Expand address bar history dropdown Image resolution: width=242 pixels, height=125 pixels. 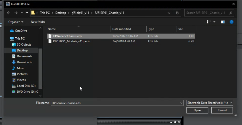tap(169, 13)
